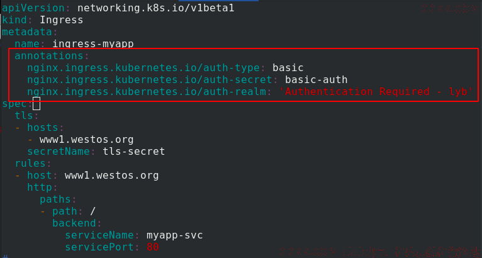Click the networking.k8s.io/v1beta1 value
Viewport: 482px width, 258px height.
point(156,8)
